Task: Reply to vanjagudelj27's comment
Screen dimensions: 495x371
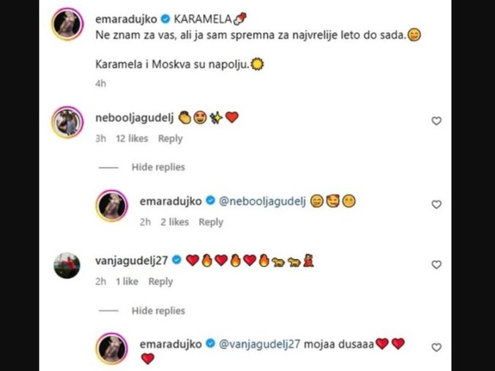Action: tap(160, 282)
